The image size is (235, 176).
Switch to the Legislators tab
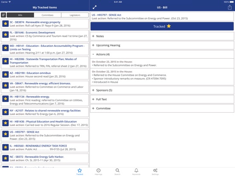coord(75,15)
